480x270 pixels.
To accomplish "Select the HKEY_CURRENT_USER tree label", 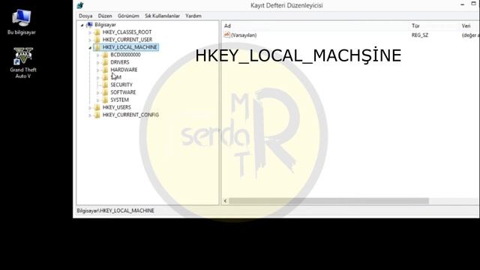I will click(127, 40).
